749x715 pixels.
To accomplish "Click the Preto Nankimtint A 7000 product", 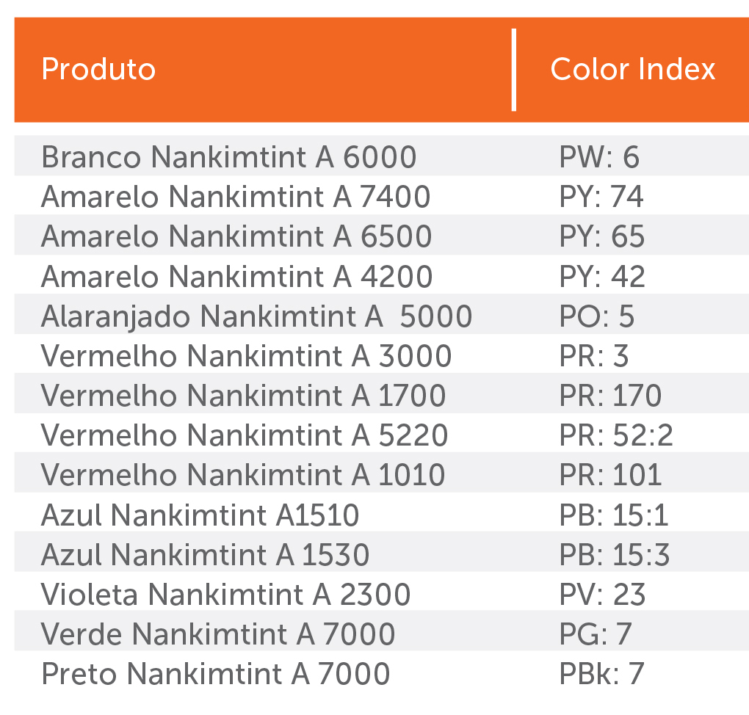I will [x=215, y=674].
